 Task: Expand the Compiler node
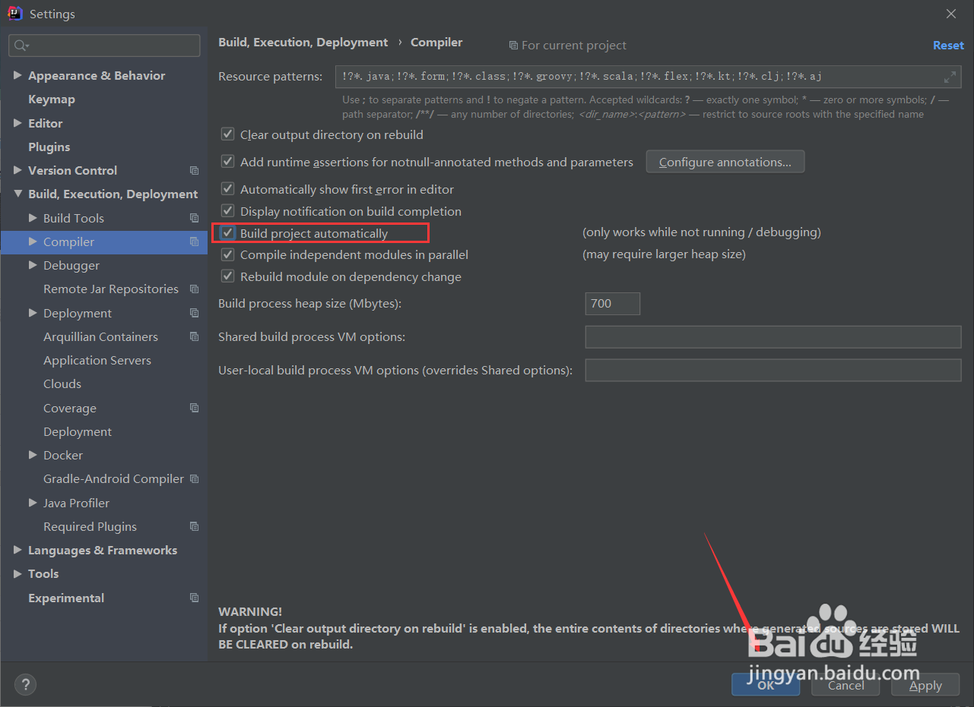pos(33,241)
